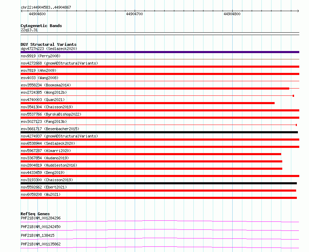Click the small red esv2724385 marker
Image resolution: width=309 pixels, height=252 pixels.
293,96
